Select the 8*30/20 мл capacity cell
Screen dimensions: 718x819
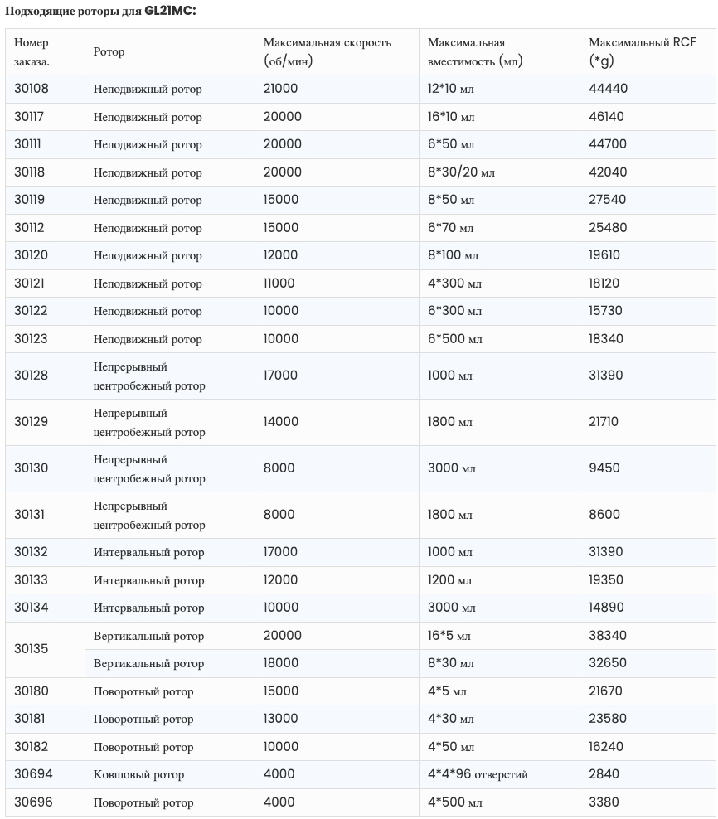coord(461,172)
